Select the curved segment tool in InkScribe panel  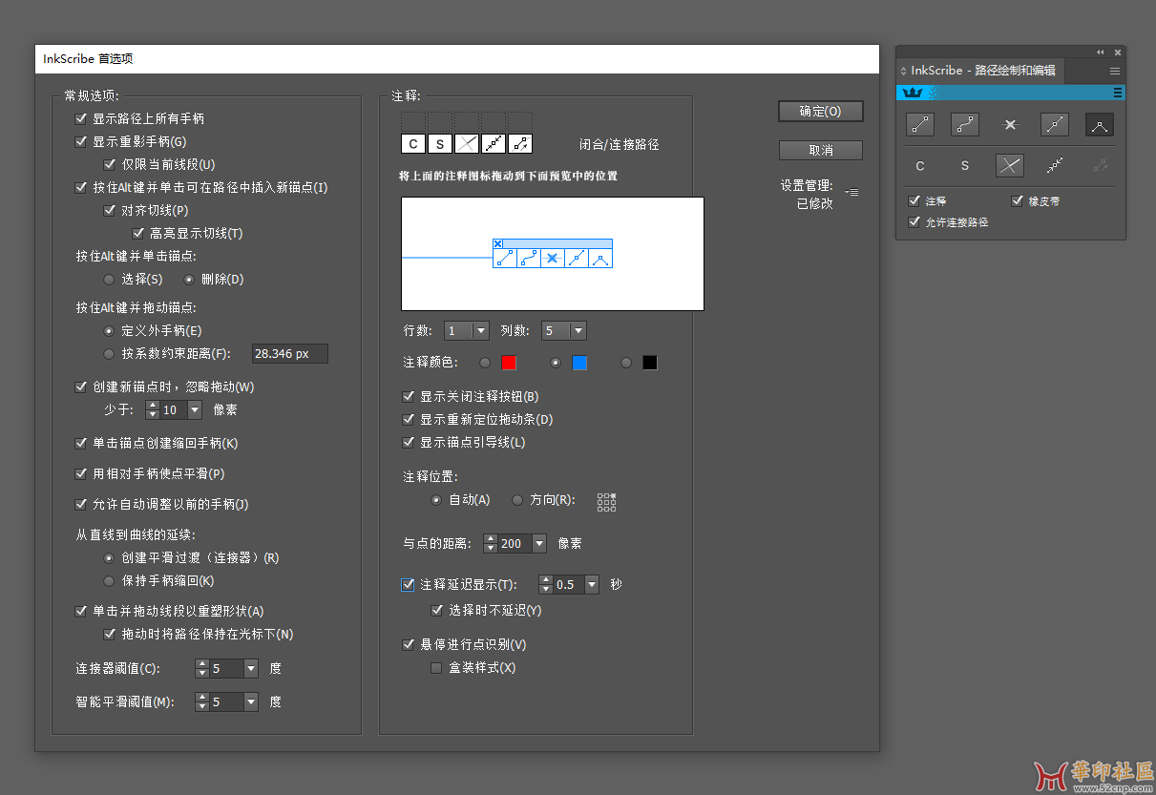pyautogui.click(x=965, y=124)
